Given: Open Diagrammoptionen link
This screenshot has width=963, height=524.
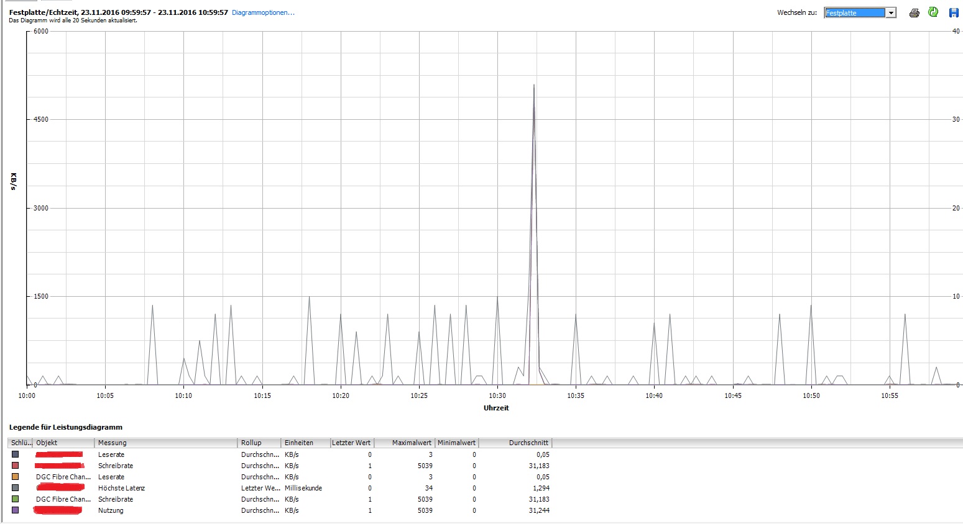Looking at the screenshot, I should (x=263, y=12).
